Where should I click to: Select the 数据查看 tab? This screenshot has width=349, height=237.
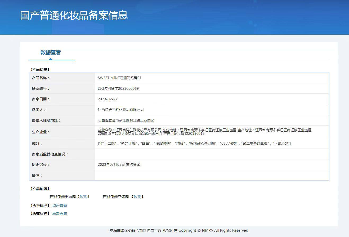(51, 52)
